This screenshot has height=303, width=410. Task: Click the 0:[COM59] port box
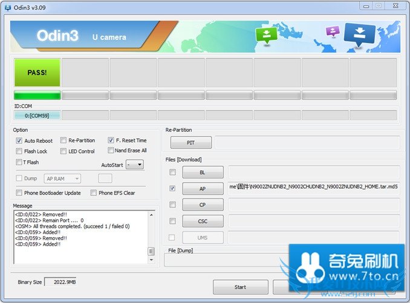pos(37,116)
